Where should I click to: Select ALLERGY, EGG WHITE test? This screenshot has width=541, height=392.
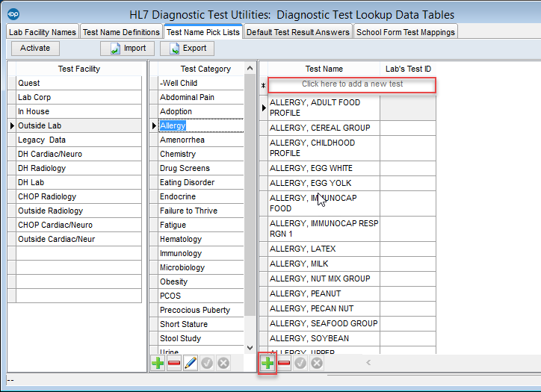[324, 168]
